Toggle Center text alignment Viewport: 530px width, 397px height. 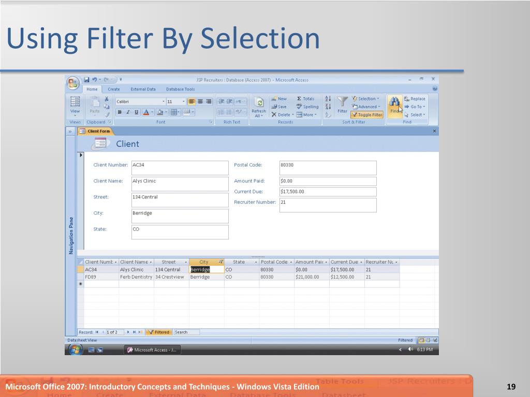pyautogui.click(x=200, y=101)
